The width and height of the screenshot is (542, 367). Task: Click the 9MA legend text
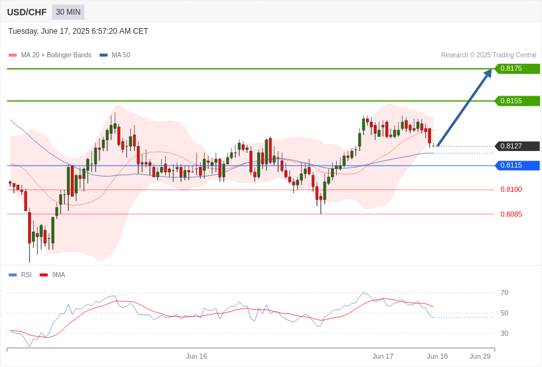coord(59,275)
